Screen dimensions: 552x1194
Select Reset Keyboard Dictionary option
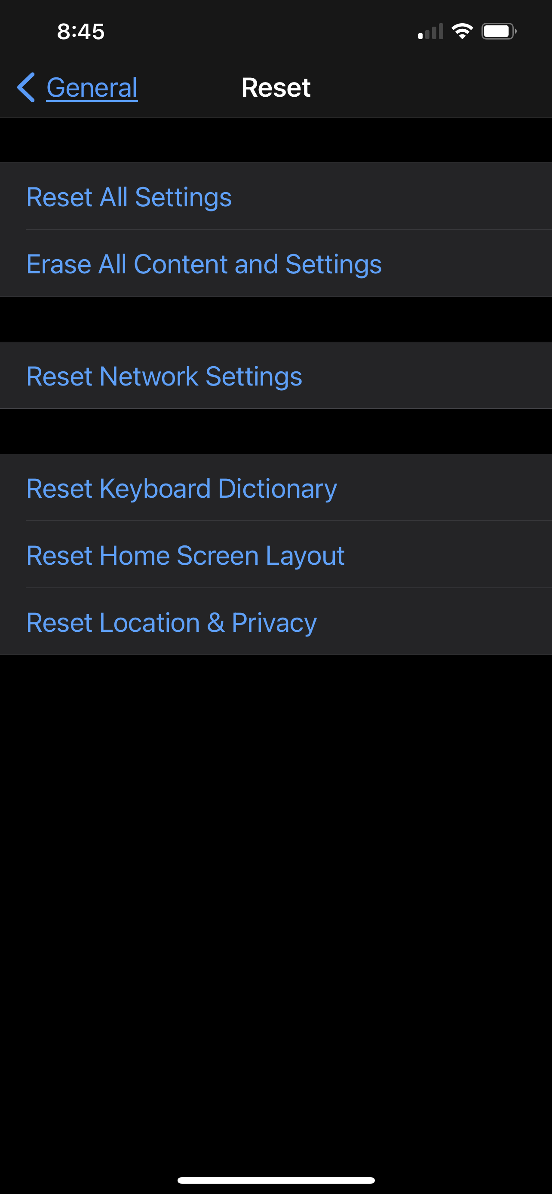point(181,488)
